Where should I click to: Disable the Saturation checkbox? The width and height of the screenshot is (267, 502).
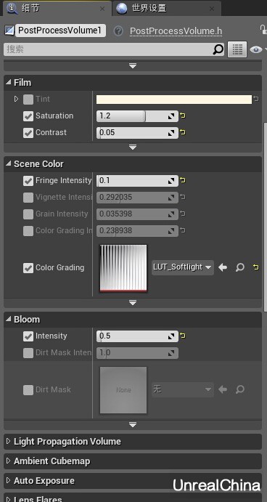click(x=28, y=116)
